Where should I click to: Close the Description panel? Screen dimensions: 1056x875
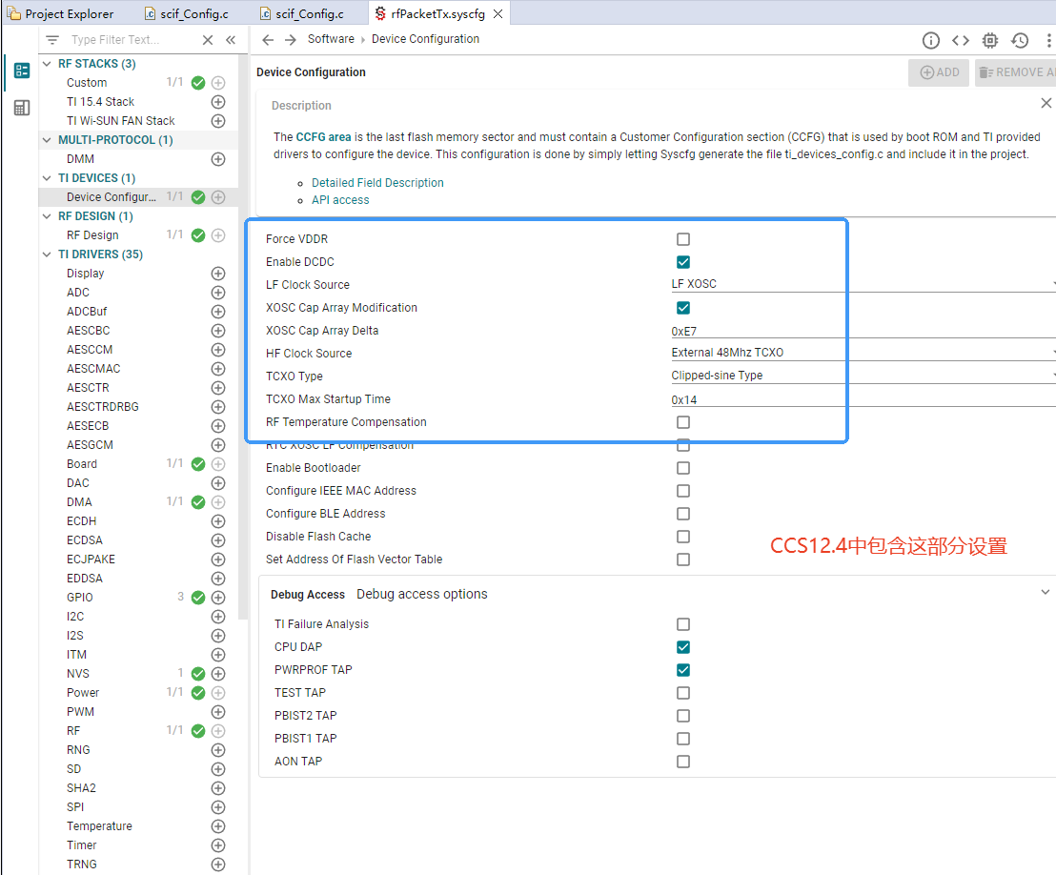[1046, 103]
